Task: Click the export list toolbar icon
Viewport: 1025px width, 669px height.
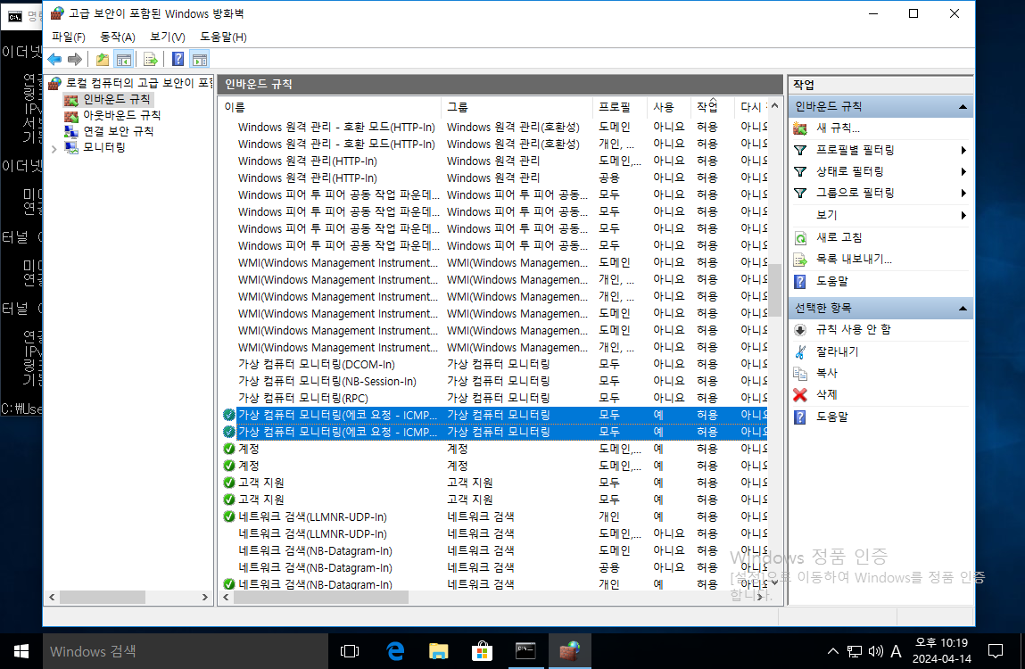Action: [x=151, y=60]
